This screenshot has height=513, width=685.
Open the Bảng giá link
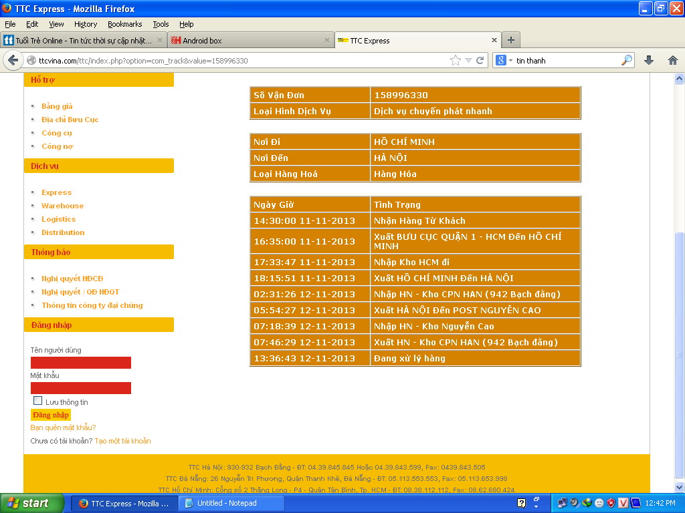point(57,106)
